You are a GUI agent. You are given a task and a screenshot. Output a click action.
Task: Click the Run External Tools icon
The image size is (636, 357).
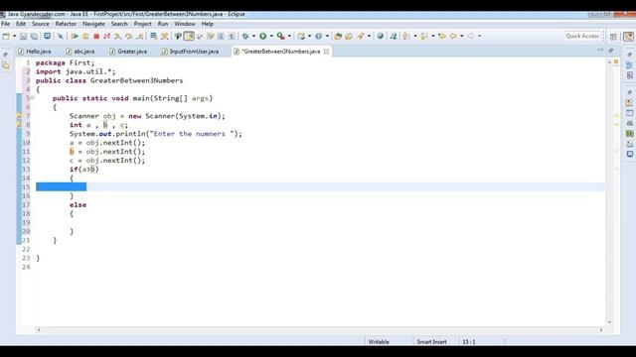(280, 36)
